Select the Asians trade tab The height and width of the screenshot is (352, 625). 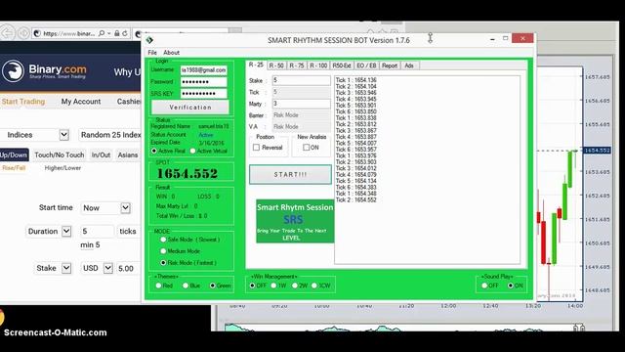pyautogui.click(x=128, y=154)
